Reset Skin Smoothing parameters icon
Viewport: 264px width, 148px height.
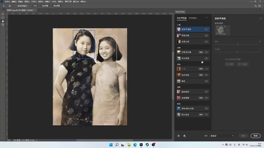coord(261,18)
